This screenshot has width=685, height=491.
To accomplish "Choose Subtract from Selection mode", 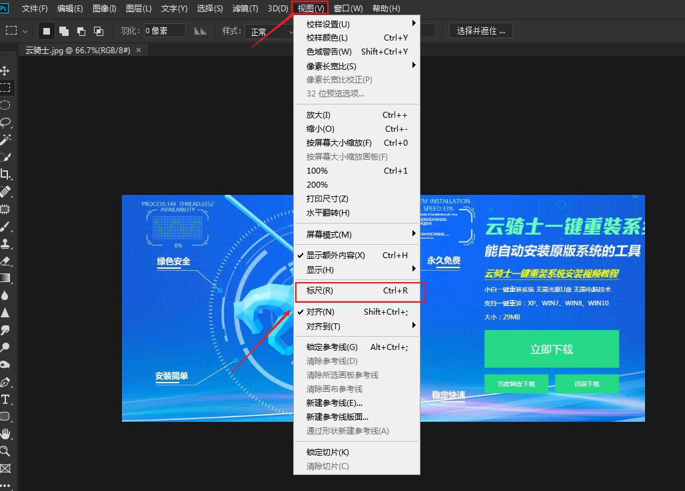I will (x=81, y=31).
